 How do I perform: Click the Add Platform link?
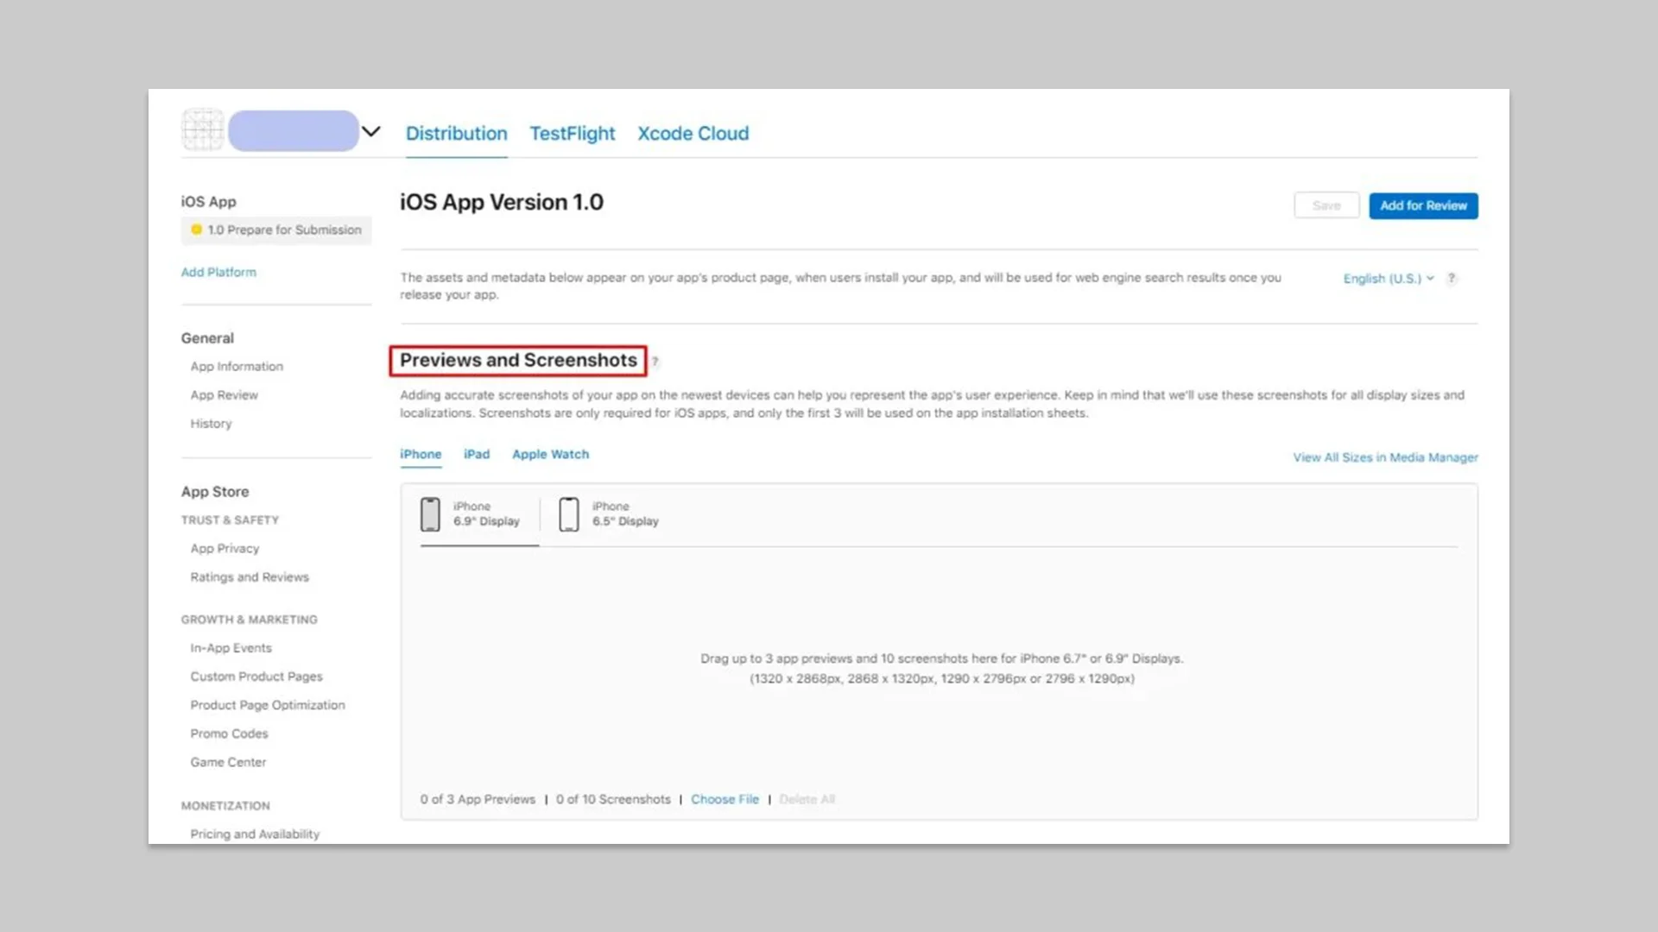point(218,272)
